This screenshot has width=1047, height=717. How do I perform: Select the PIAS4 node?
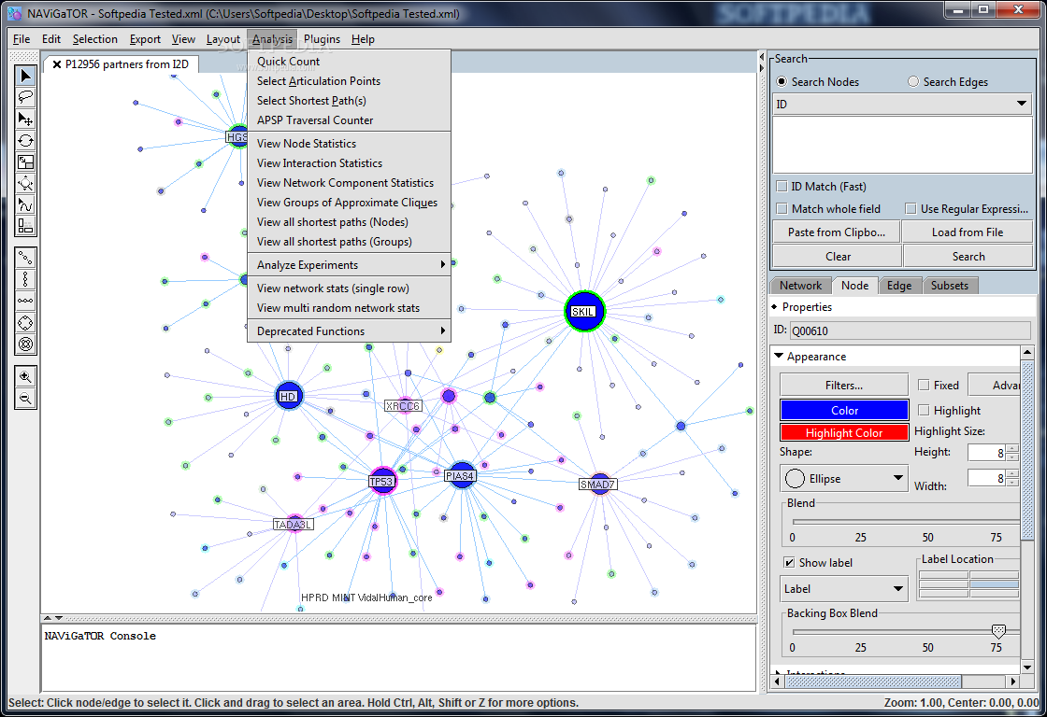pos(462,475)
